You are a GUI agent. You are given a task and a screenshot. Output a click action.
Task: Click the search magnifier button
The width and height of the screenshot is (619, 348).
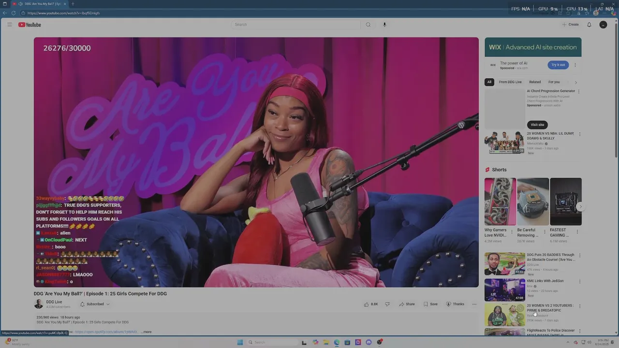[x=368, y=25]
